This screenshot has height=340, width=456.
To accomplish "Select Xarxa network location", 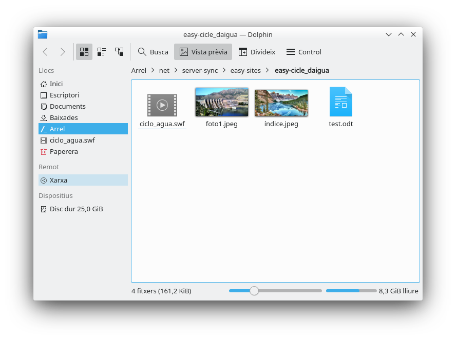I will click(59, 181).
